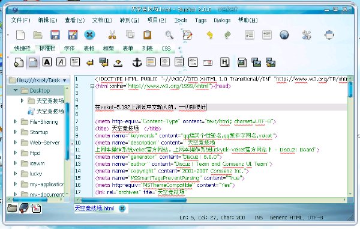
Task: Create a new file with toolbar icon
Action: click(x=20, y=35)
